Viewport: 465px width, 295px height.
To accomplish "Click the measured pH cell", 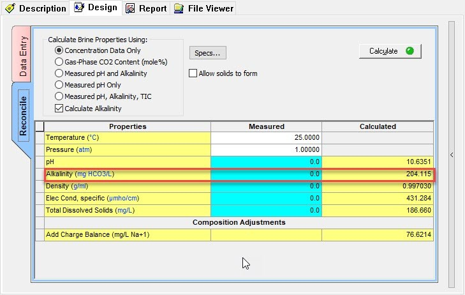I will coord(266,162).
